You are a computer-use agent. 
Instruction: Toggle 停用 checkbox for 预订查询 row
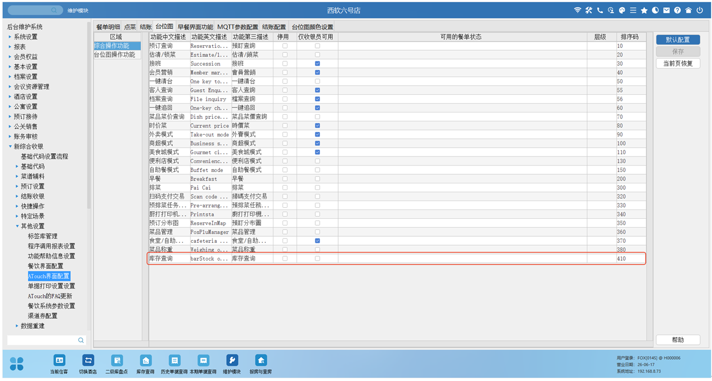pyautogui.click(x=285, y=46)
